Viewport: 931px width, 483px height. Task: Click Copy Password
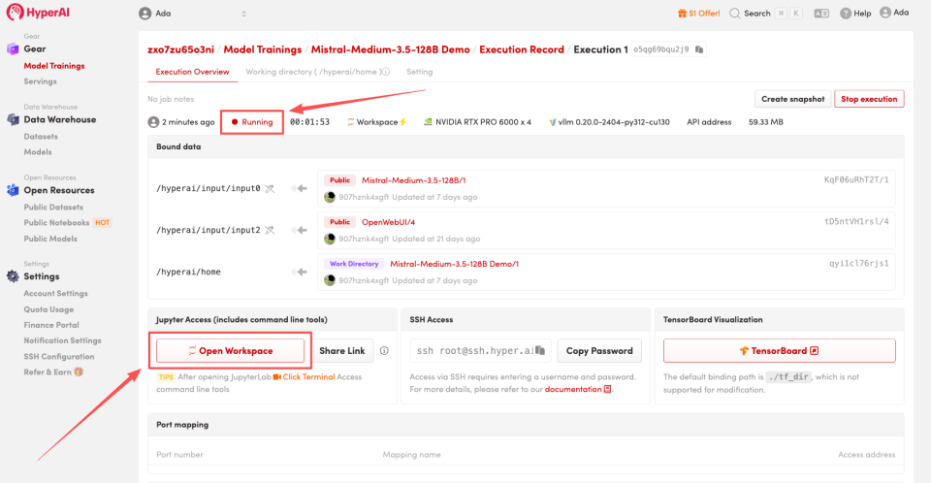pos(599,350)
